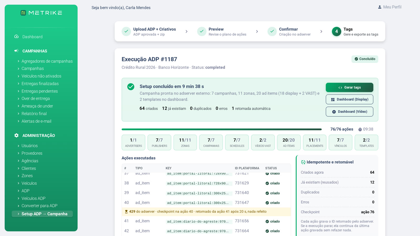
Task: Click the key cell in row 39
Action: [x=199, y=193]
